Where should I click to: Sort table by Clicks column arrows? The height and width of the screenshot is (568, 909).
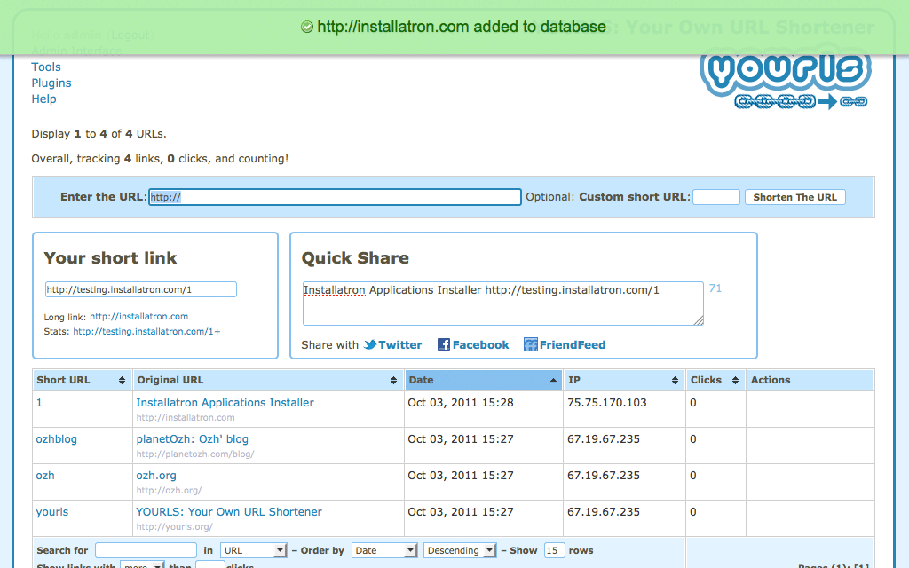pyautogui.click(x=735, y=381)
